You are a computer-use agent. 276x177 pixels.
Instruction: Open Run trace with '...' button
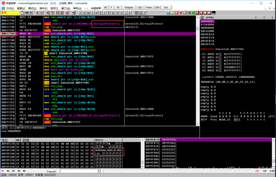125,13
